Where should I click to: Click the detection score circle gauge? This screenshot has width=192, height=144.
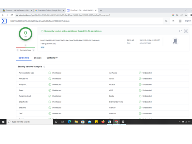tap(26, 34)
